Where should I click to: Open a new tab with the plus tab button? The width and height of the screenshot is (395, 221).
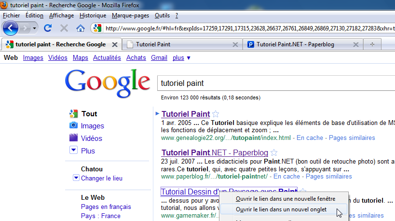(372, 44)
